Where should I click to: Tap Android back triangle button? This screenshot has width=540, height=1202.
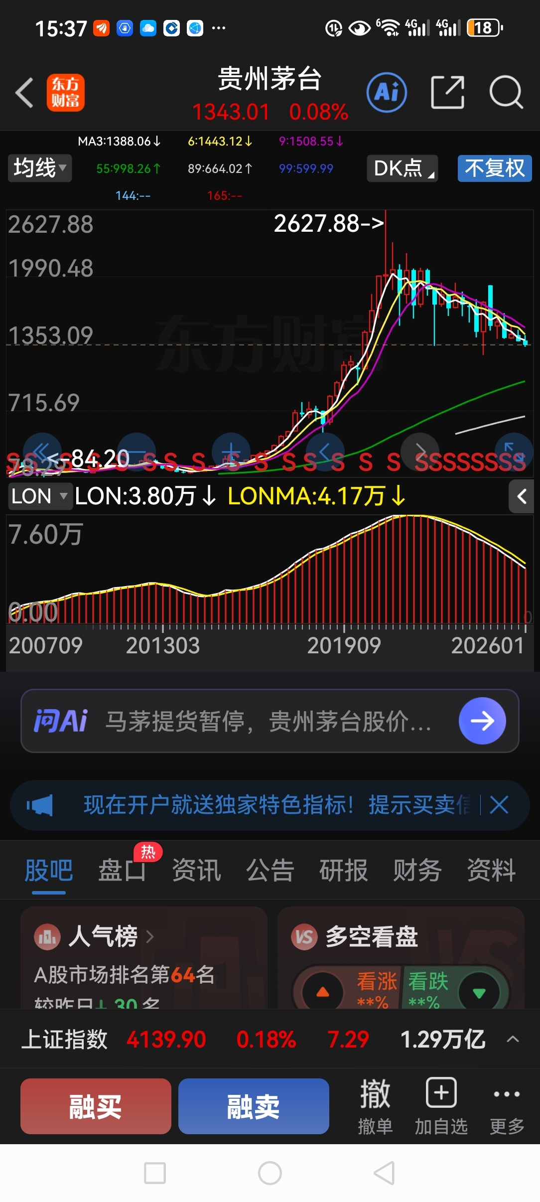point(384,1173)
